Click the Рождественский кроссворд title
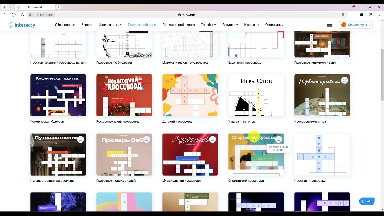384x216 pixels. [x=117, y=121]
